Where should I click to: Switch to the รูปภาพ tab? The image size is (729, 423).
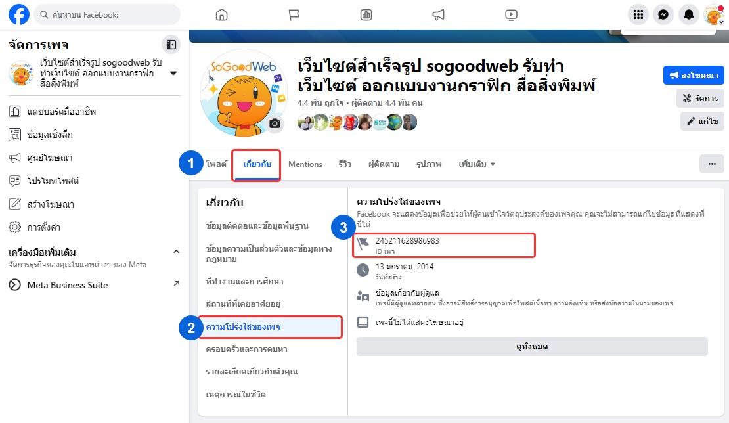[429, 164]
